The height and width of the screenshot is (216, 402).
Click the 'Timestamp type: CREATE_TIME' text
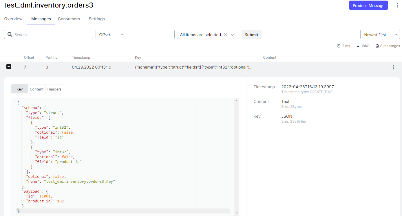(307, 92)
